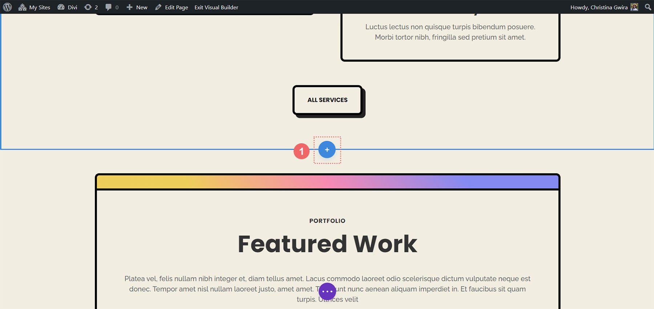Expand the My Sites dropdown
The height and width of the screenshot is (309, 654).
[x=39, y=7]
